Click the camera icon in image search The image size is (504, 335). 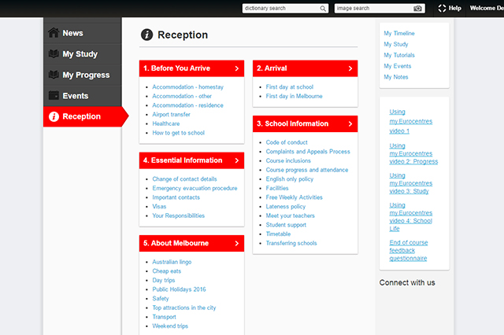[x=417, y=9]
